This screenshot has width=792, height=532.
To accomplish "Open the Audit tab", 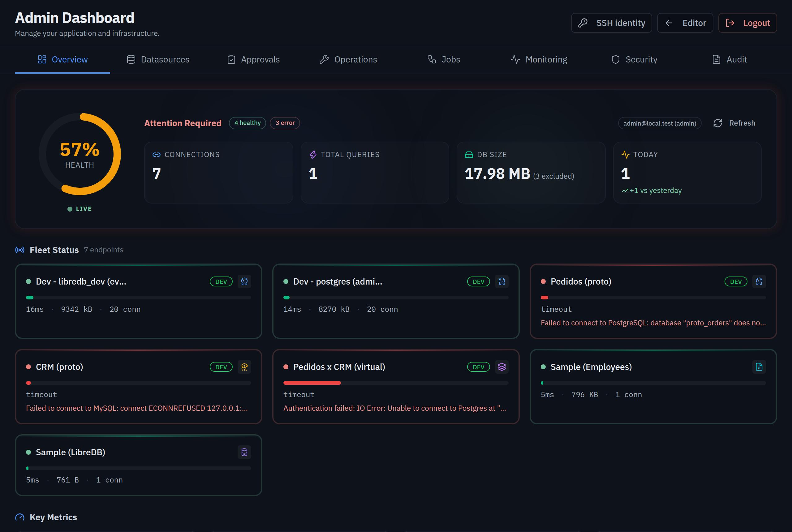I will (x=729, y=60).
